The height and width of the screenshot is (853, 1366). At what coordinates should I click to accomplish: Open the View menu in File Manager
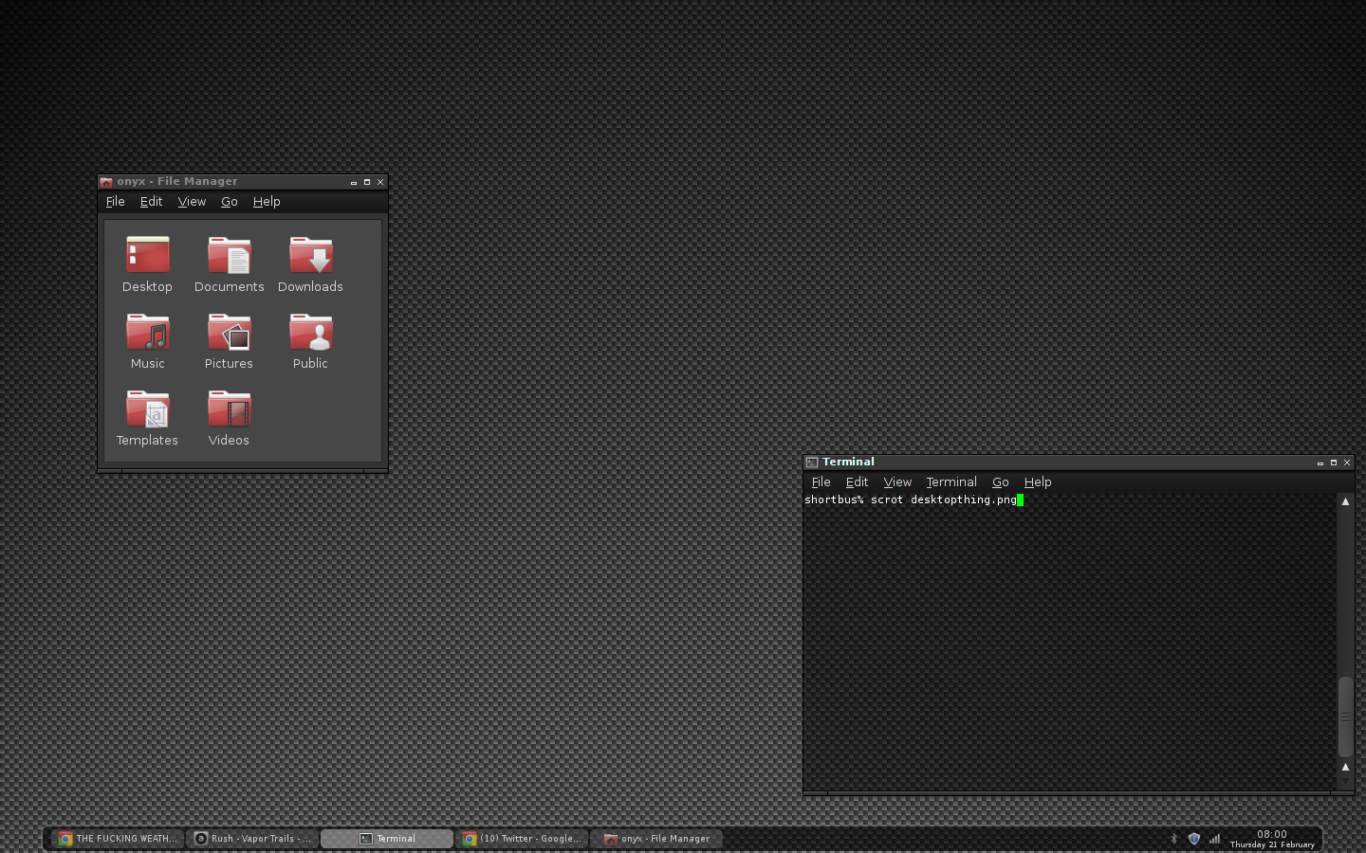pyautogui.click(x=192, y=202)
